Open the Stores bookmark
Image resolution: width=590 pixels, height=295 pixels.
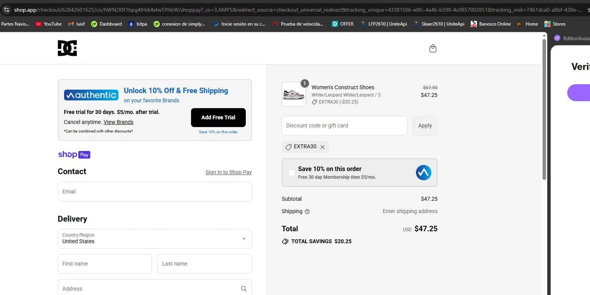pyautogui.click(x=555, y=24)
